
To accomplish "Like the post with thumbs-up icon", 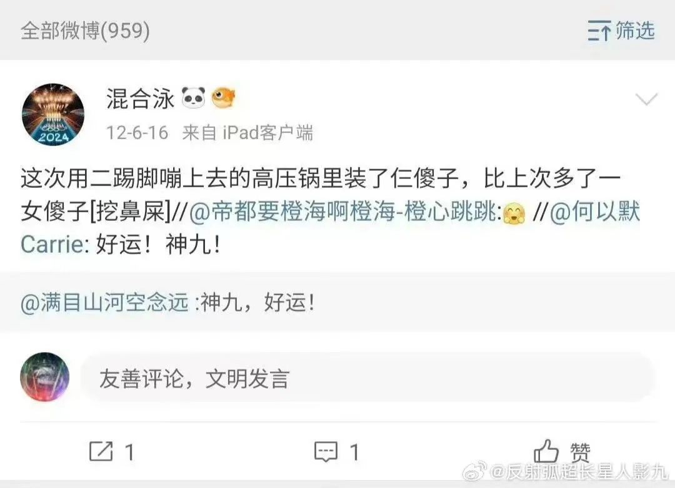I will 546,451.
